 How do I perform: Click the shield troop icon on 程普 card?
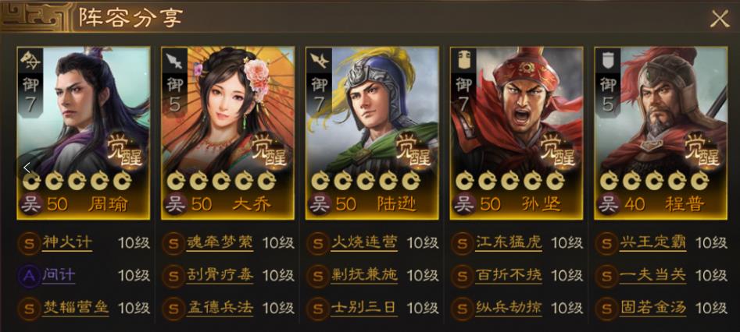click(608, 60)
